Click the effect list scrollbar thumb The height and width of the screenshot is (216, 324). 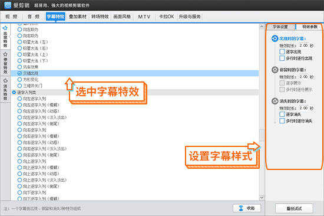[x=262, y=135]
